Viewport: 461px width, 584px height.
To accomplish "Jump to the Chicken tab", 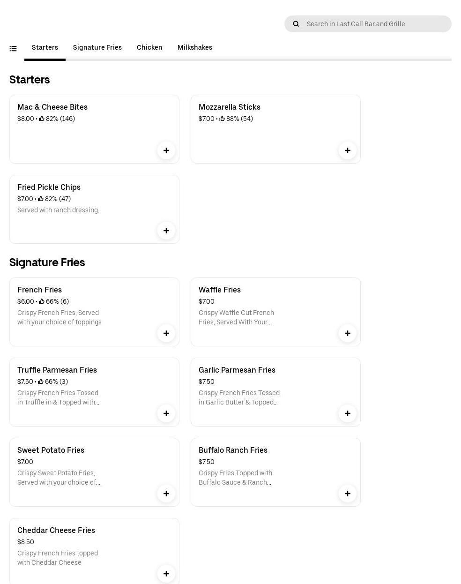I will 149,47.
